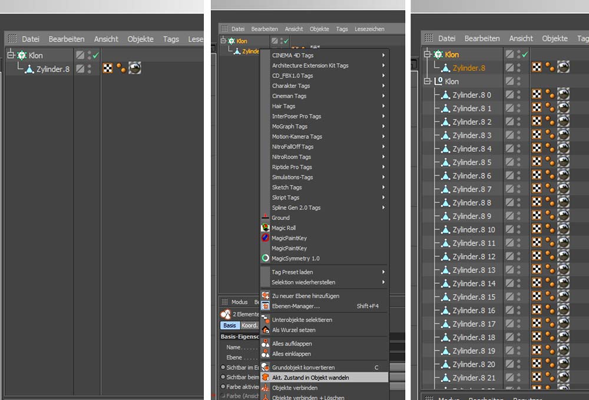
Task: Click the Magic Roll tag icon
Action: click(x=265, y=227)
